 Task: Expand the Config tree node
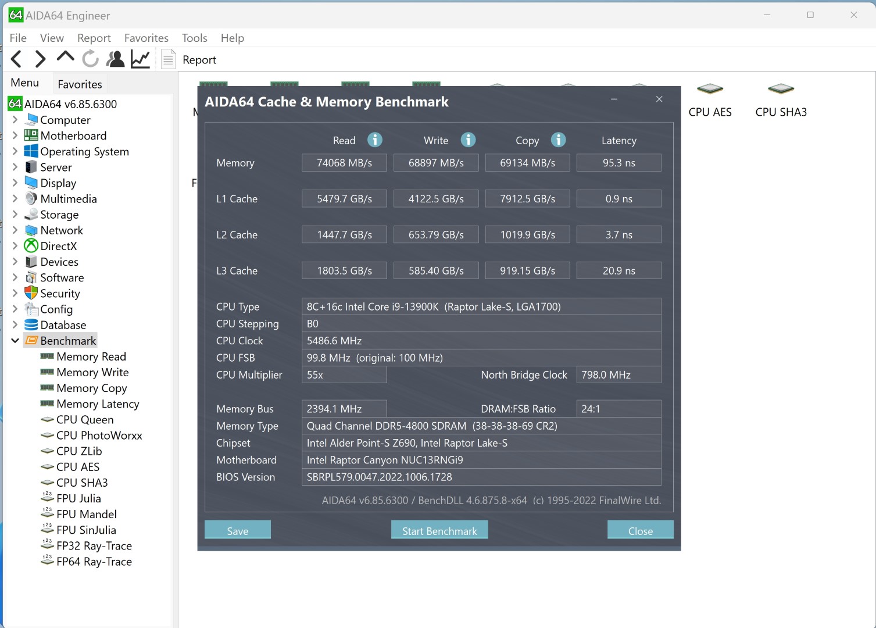point(15,309)
